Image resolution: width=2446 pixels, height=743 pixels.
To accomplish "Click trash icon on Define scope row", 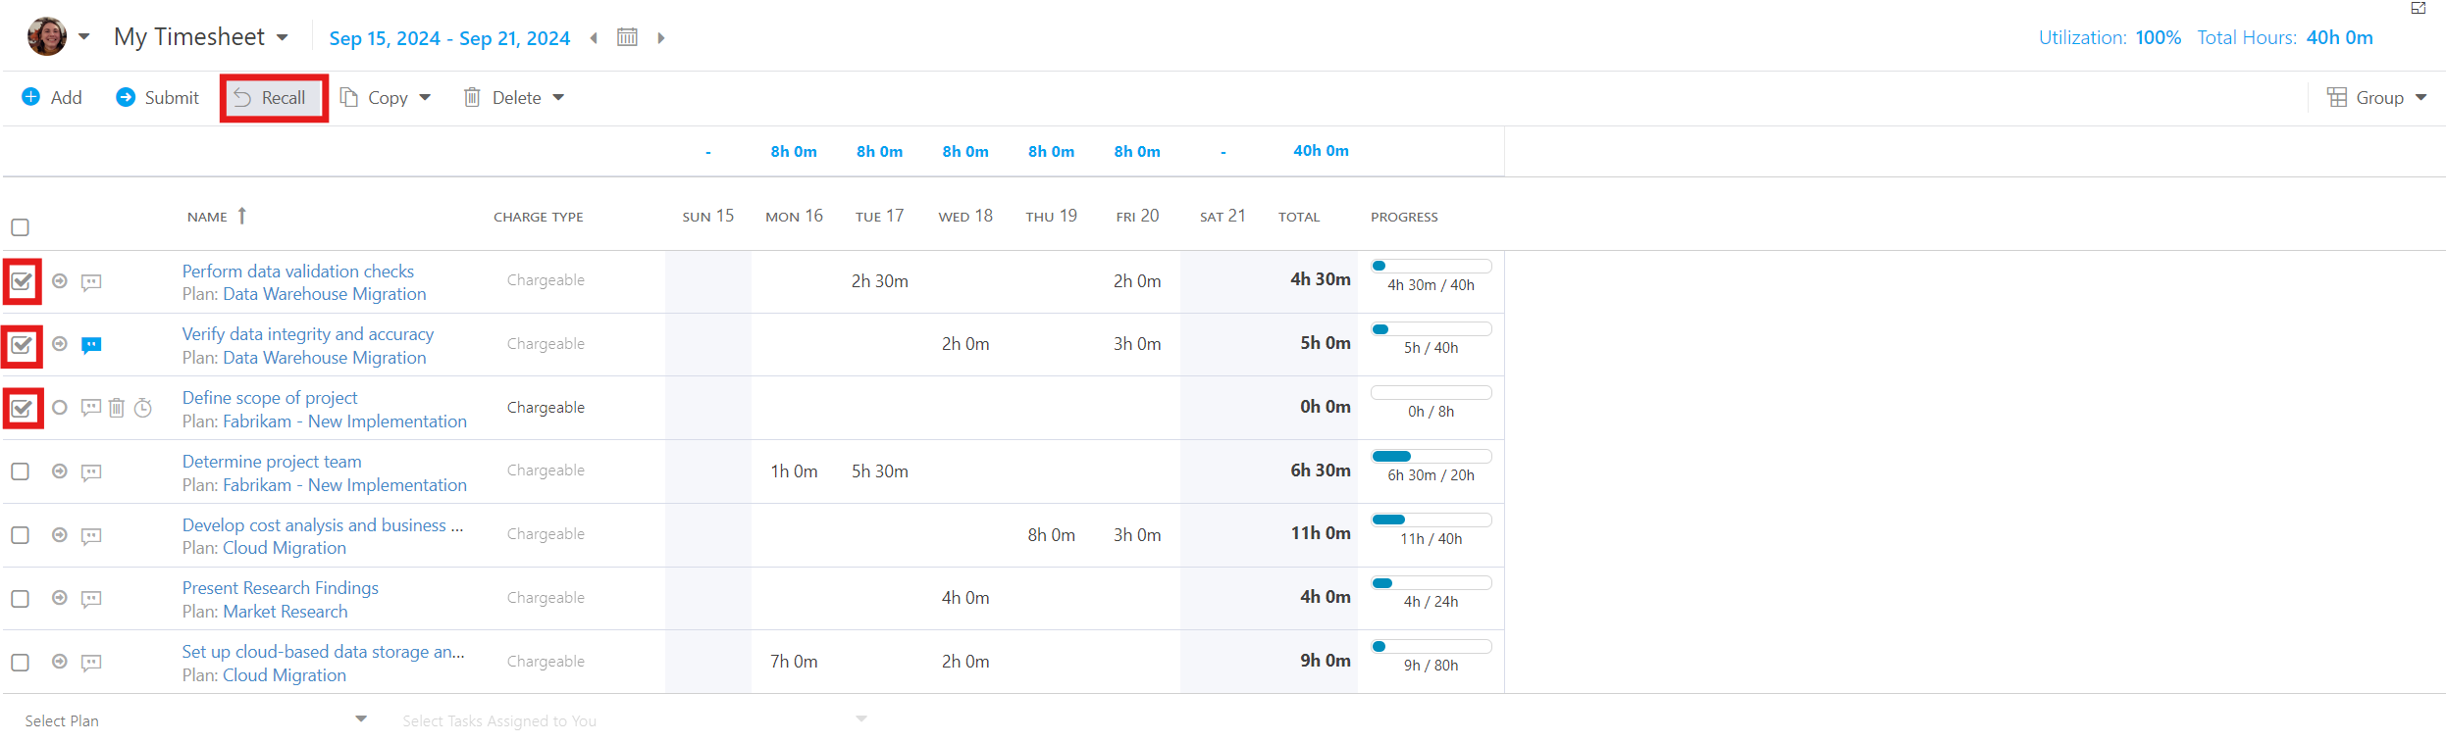I will tap(117, 408).
